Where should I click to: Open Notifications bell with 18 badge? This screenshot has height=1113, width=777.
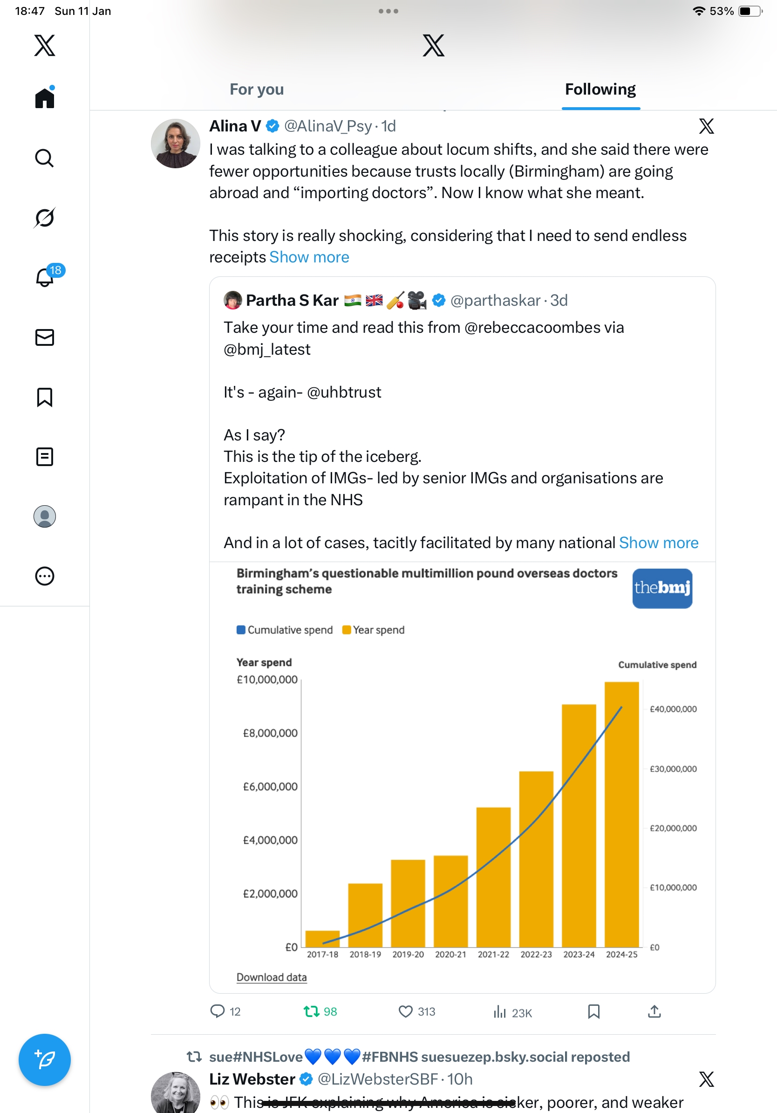45,277
